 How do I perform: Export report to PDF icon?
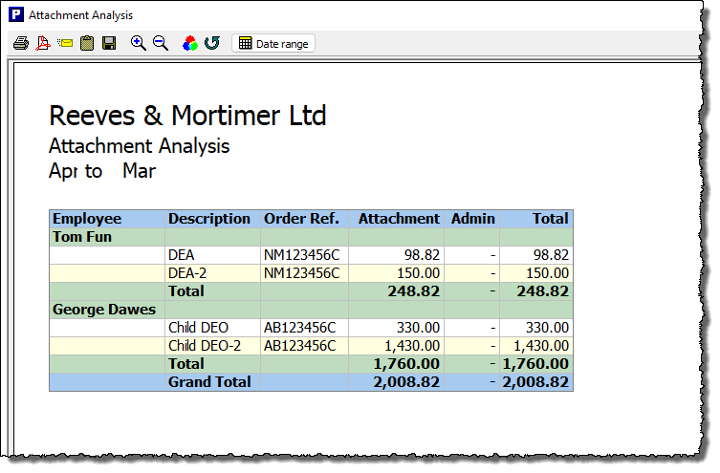click(x=43, y=44)
